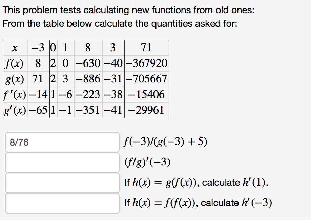Click the answer field for h'(1)

[62, 182]
